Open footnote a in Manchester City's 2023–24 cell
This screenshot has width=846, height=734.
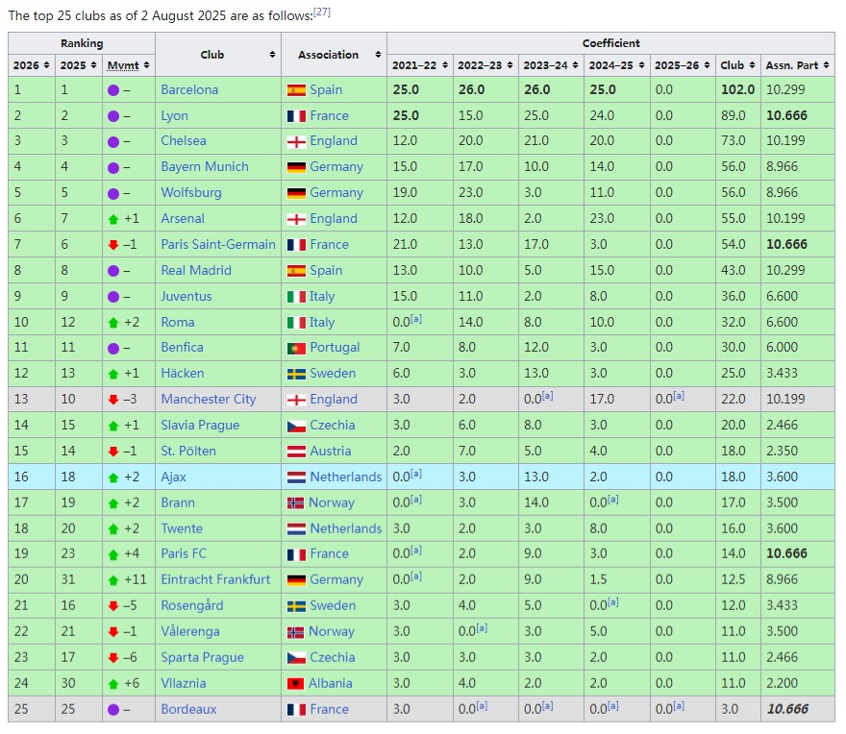pos(547,396)
